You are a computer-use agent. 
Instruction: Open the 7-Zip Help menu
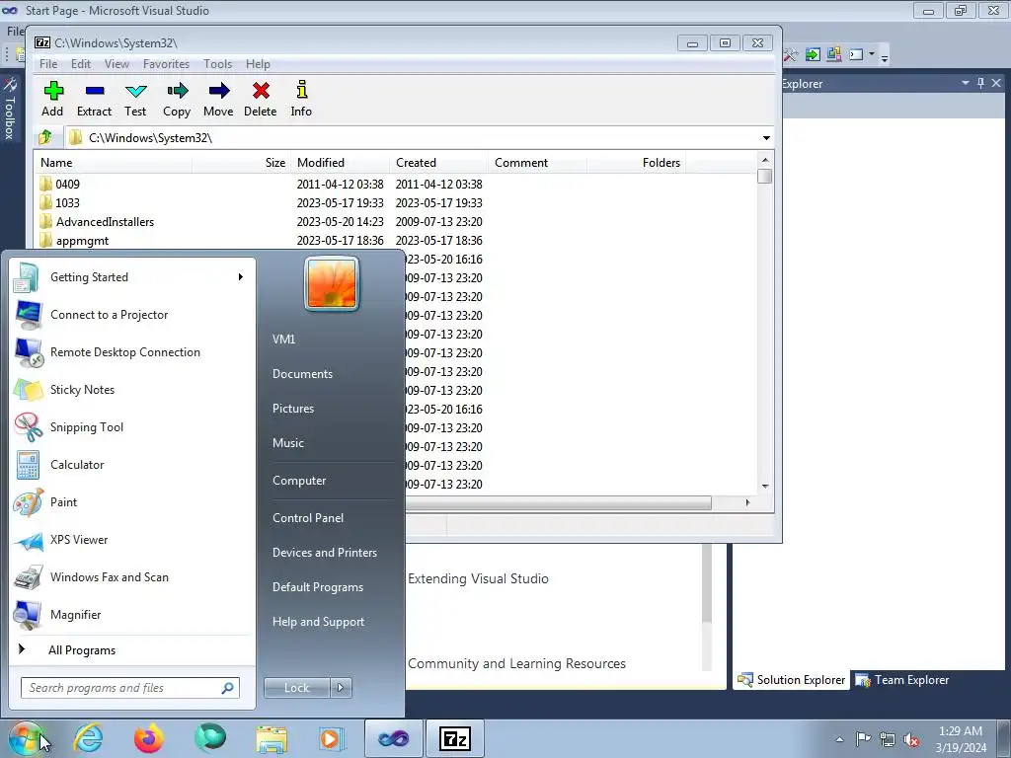point(258,64)
